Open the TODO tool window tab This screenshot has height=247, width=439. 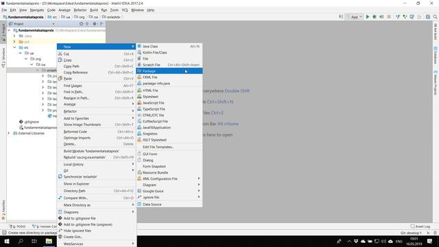click(17, 226)
